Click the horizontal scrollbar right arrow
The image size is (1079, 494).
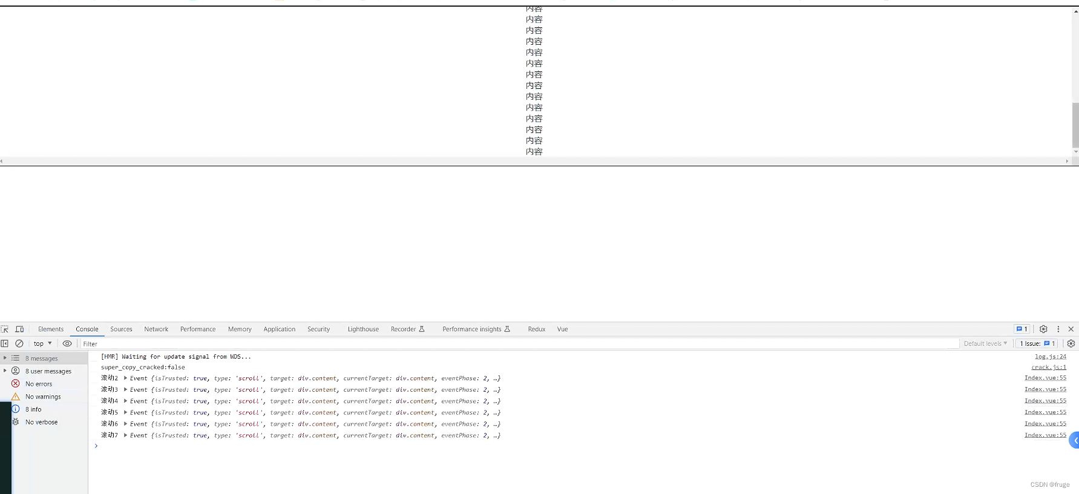pos(1067,161)
